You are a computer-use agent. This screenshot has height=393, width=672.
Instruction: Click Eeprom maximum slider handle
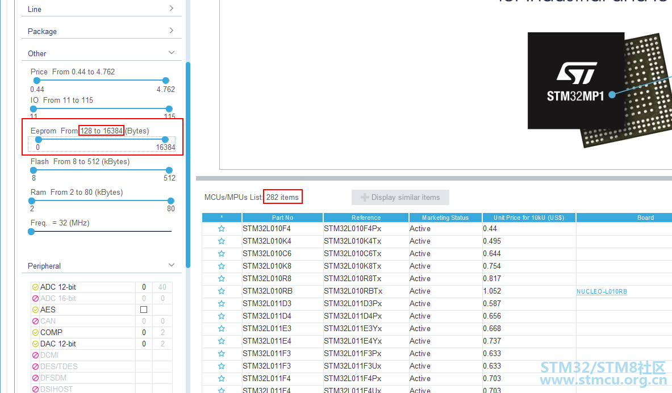coord(165,140)
